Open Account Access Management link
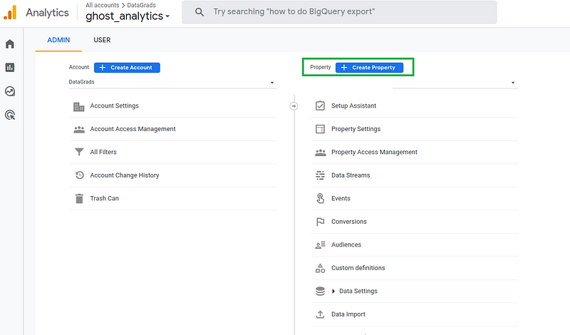Screen dimensions: 570x335 point(133,129)
